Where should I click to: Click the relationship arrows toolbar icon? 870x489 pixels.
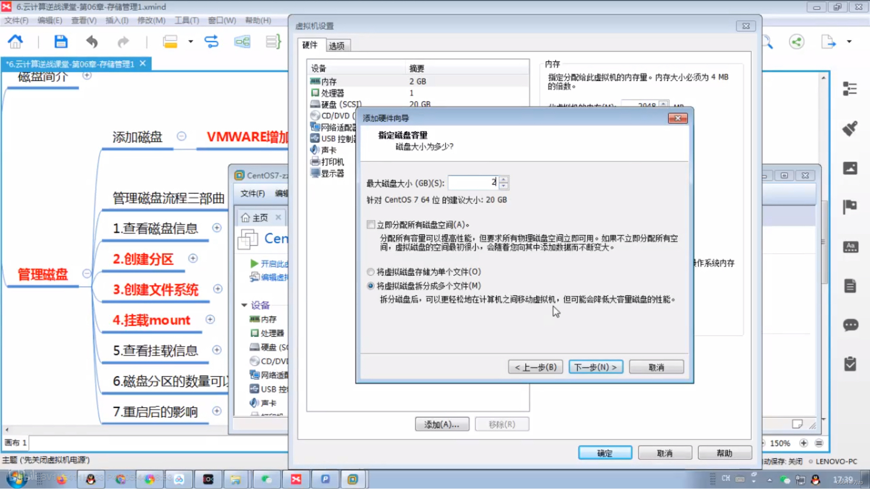[211, 42]
